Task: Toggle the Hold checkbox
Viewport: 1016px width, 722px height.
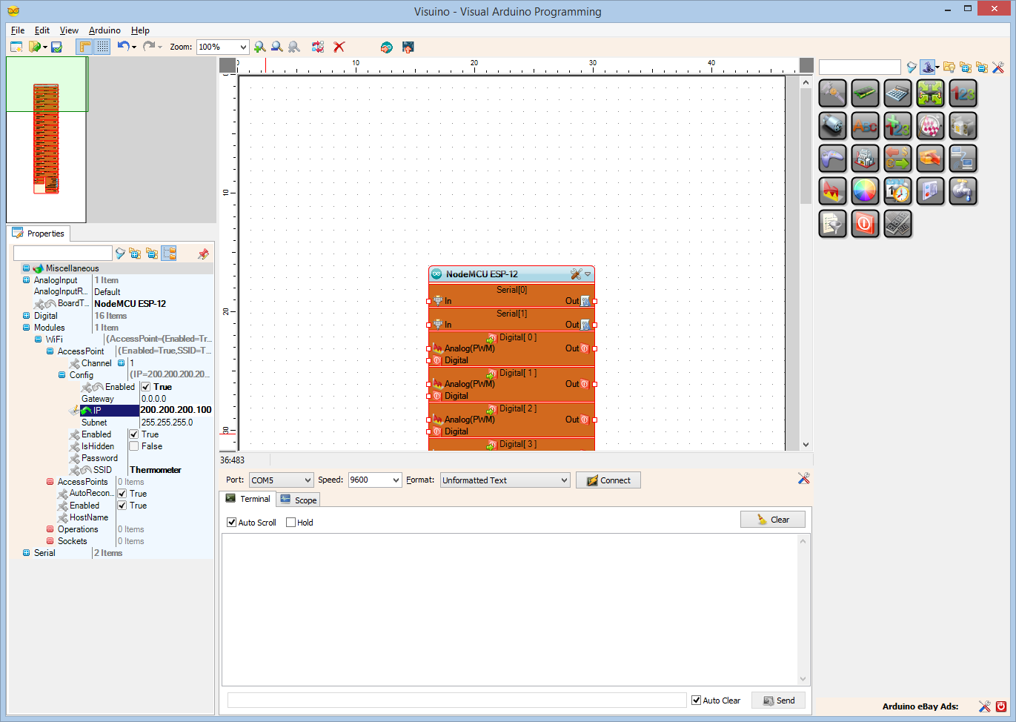Action: (291, 523)
